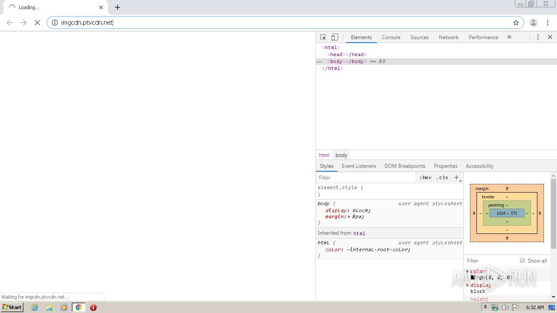Viewport: 557px width, 313px height.
Task: Click body in the breadcrumb bar
Action: (341, 155)
